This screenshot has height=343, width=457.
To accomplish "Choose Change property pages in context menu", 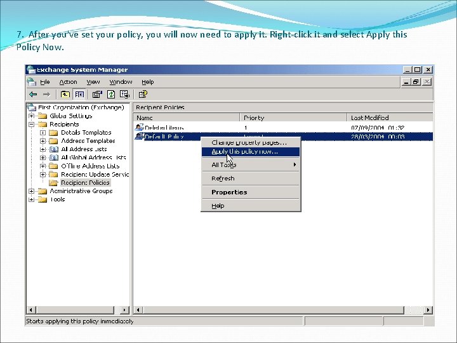I will [x=251, y=143].
